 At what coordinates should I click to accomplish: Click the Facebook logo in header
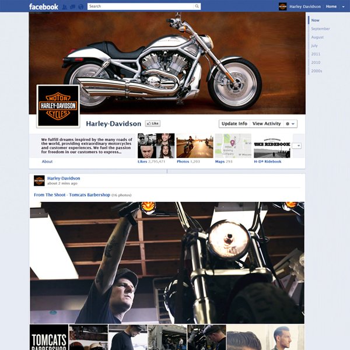44,6
